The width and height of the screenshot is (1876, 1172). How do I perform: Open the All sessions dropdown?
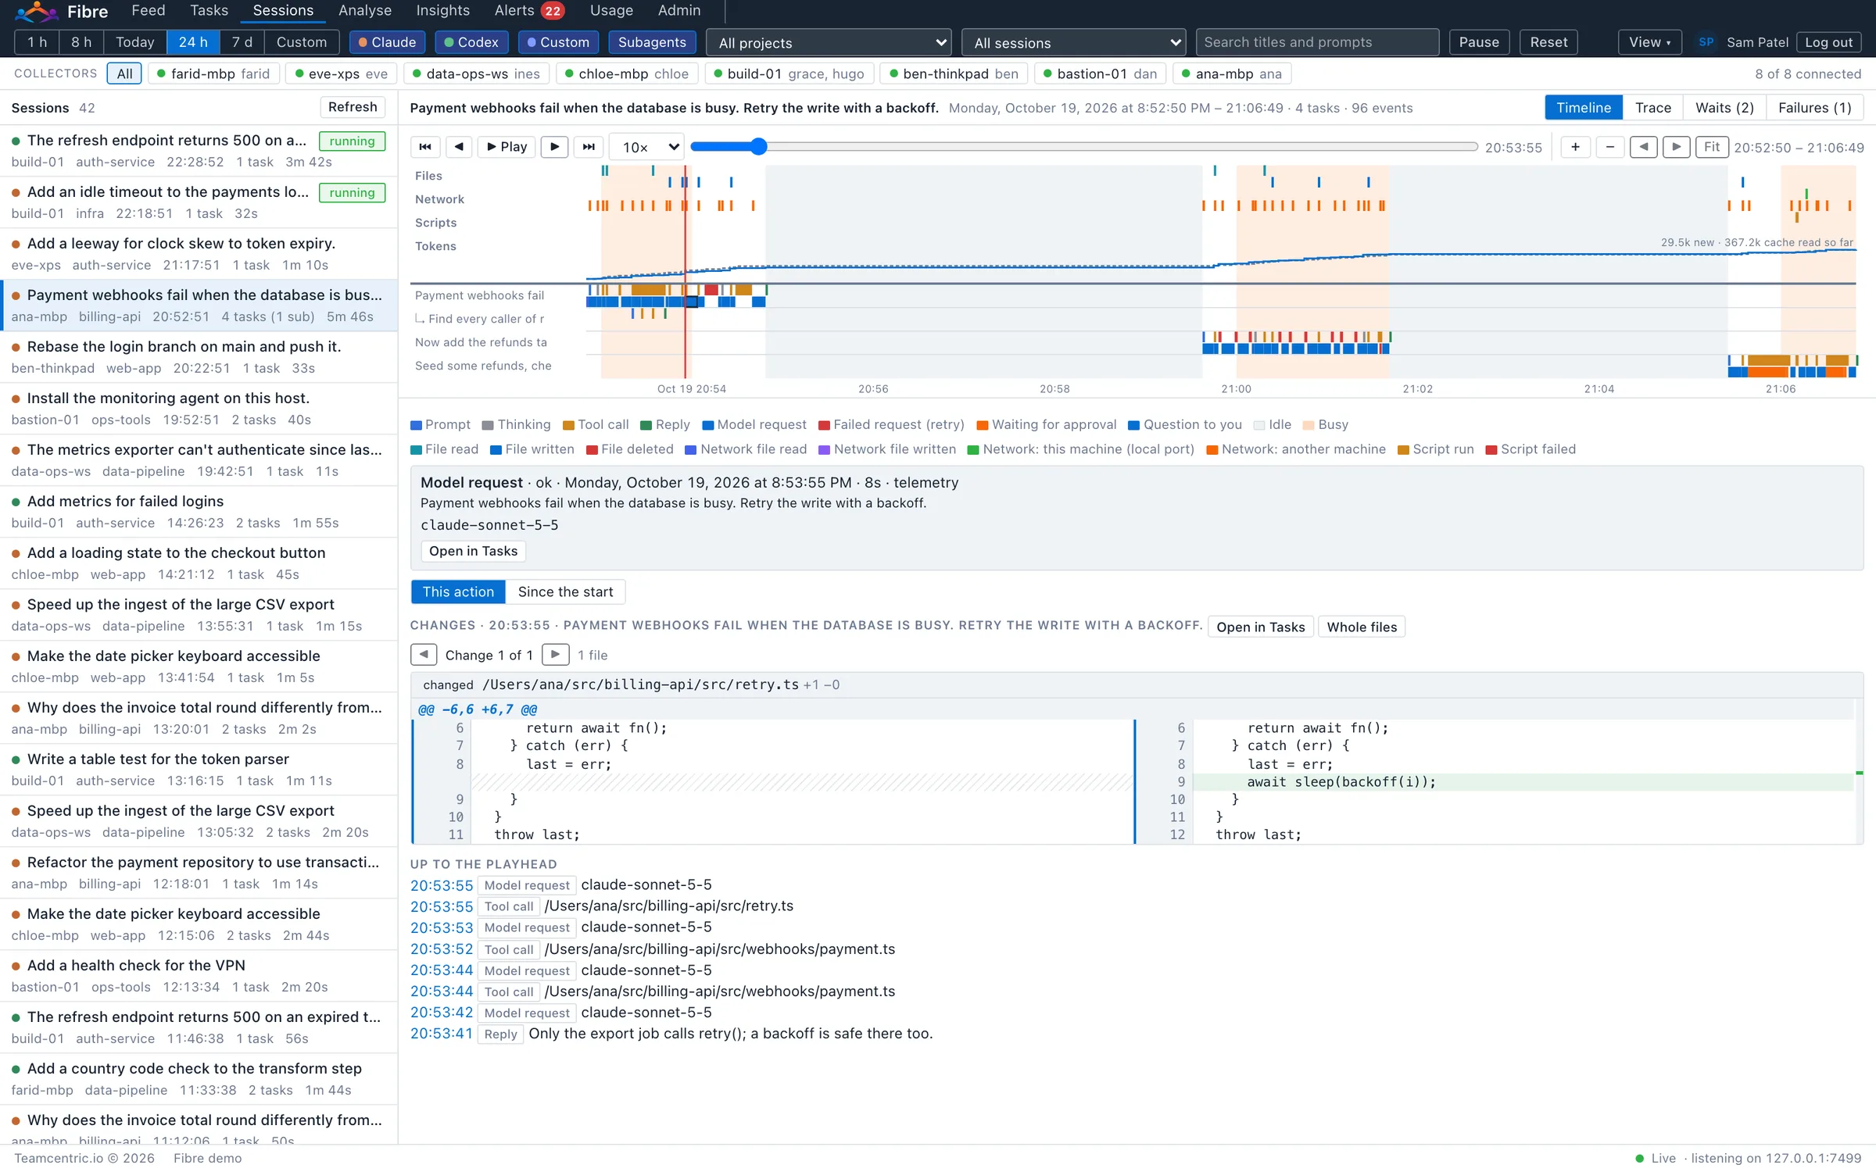coord(1073,43)
